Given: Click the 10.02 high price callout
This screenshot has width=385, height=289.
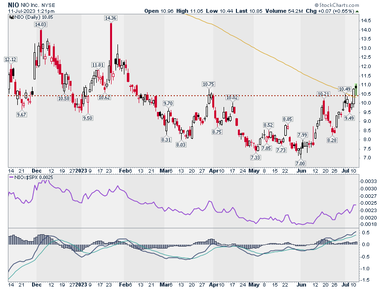Looking at the screenshot, I should point(232,97).
